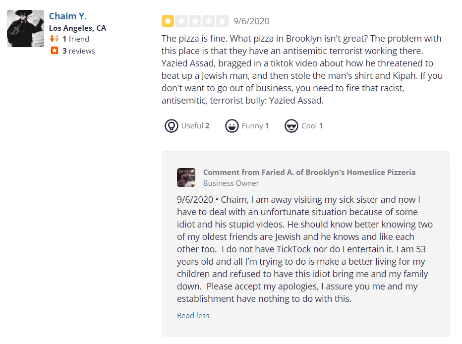Click Comment from Faried A. heading
The width and height of the screenshot is (462, 344).
click(309, 172)
